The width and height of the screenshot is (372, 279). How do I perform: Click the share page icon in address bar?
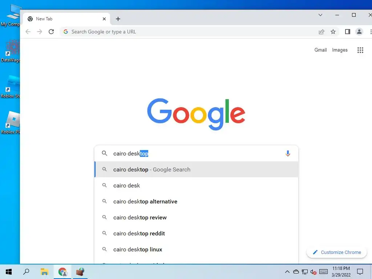pos(322,32)
